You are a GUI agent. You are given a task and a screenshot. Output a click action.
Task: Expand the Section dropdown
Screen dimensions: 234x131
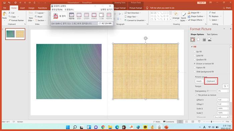point(40,20)
